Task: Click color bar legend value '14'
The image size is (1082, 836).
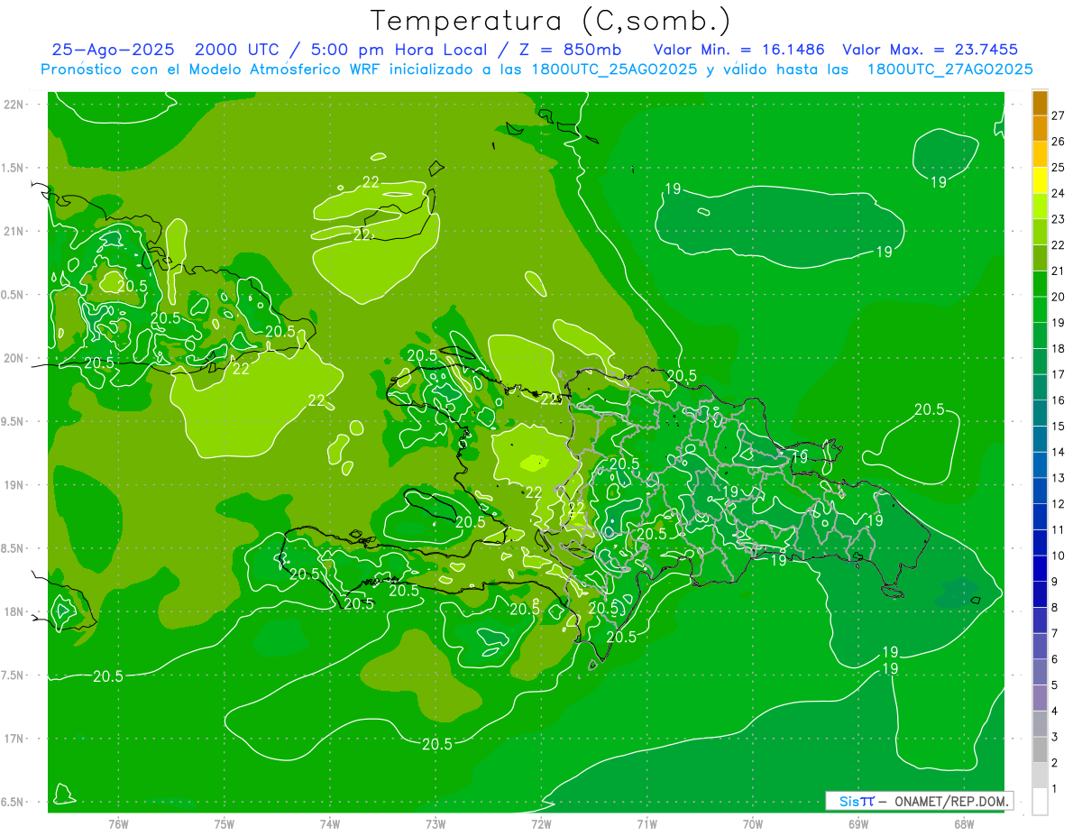Action: pyautogui.click(x=1059, y=452)
